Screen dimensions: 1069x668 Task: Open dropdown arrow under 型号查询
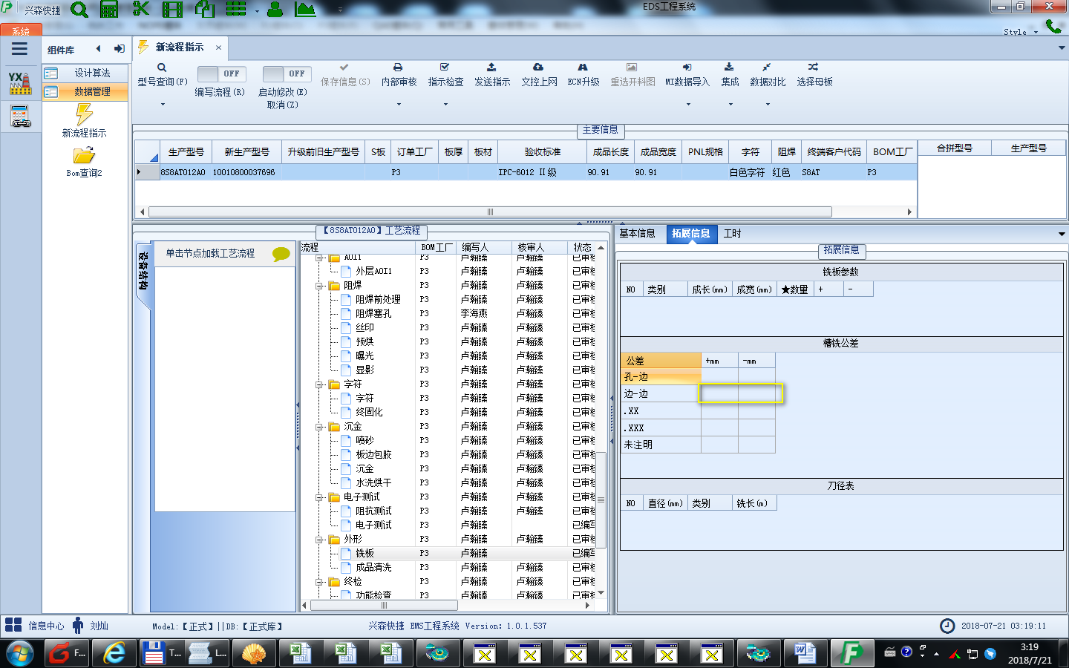(162, 104)
